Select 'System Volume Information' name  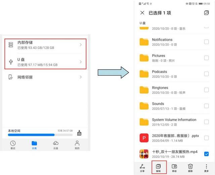[174, 120]
